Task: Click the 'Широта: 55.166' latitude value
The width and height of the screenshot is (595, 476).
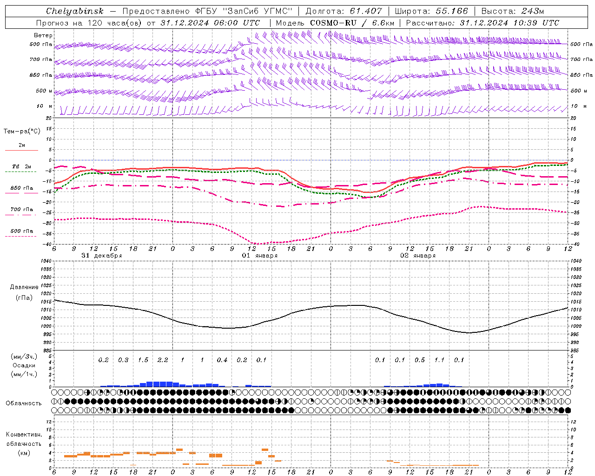Action: pos(432,11)
